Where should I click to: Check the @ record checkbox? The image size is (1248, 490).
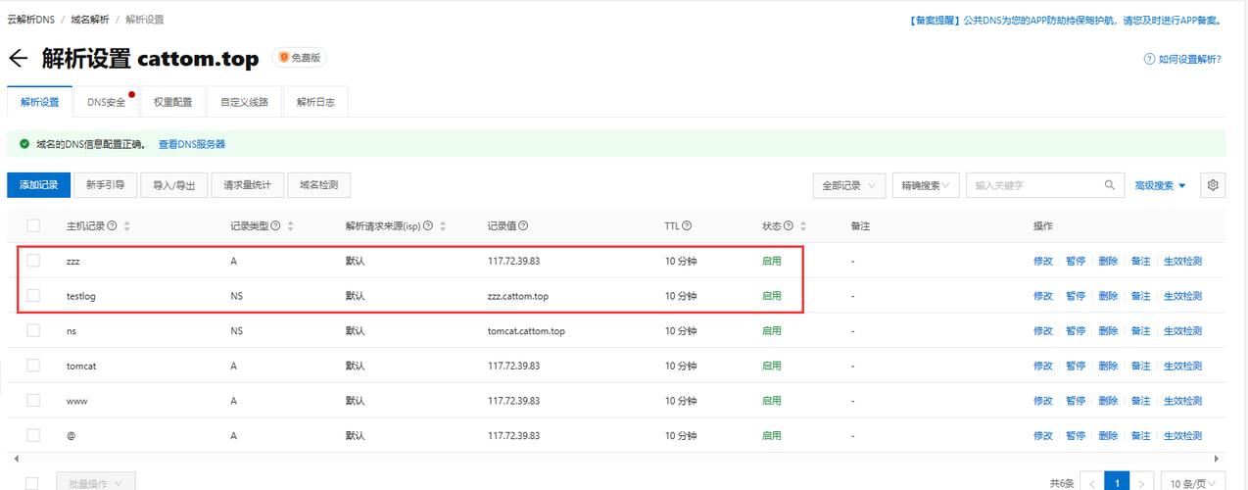coord(33,434)
